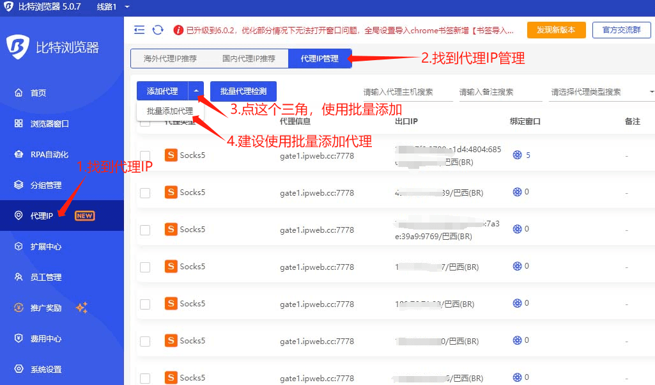Collapse the sidebar with the menu fold icon
Viewport: 655px width, 385px height.
[x=139, y=30]
